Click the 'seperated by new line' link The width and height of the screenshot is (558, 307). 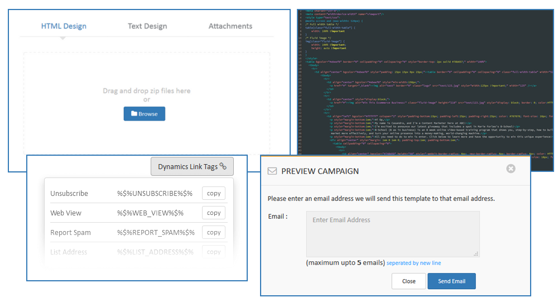(x=413, y=263)
